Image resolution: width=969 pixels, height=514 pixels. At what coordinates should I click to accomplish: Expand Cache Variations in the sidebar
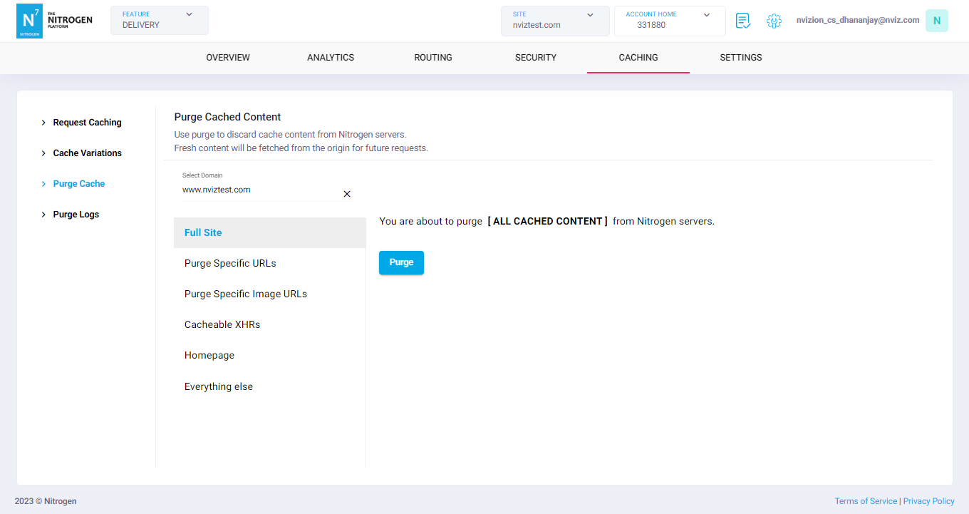coord(87,153)
